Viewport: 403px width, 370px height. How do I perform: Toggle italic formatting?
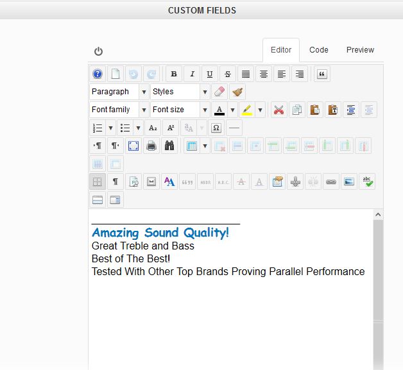(x=192, y=74)
